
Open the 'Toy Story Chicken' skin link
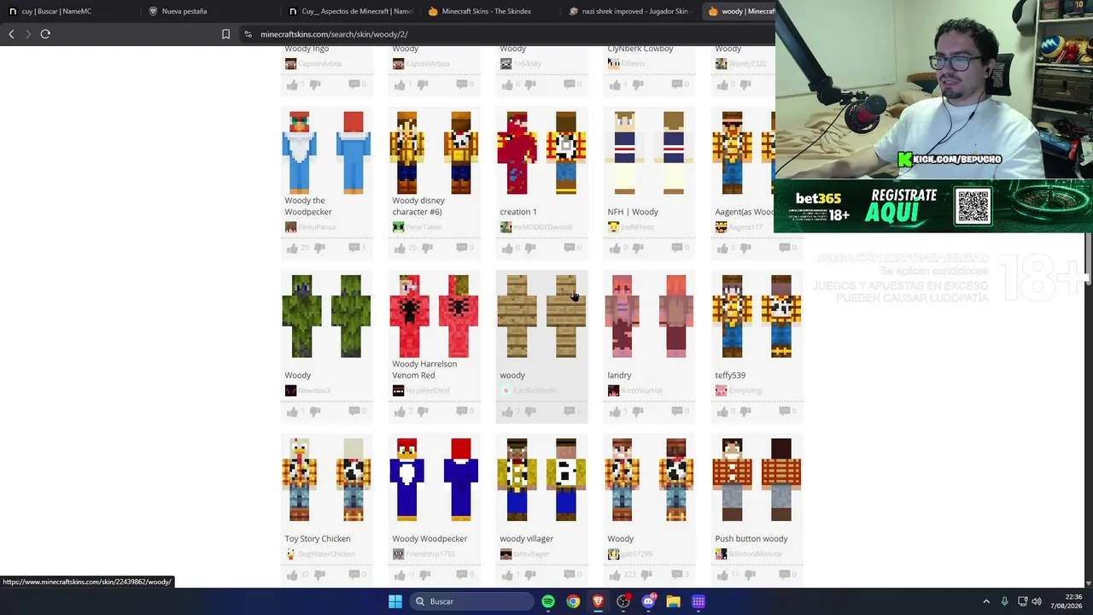point(318,539)
